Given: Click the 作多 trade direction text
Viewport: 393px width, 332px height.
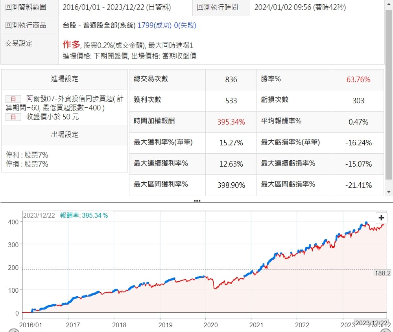Looking at the screenshot, I should pyautogui.click(x=71, y=45).
